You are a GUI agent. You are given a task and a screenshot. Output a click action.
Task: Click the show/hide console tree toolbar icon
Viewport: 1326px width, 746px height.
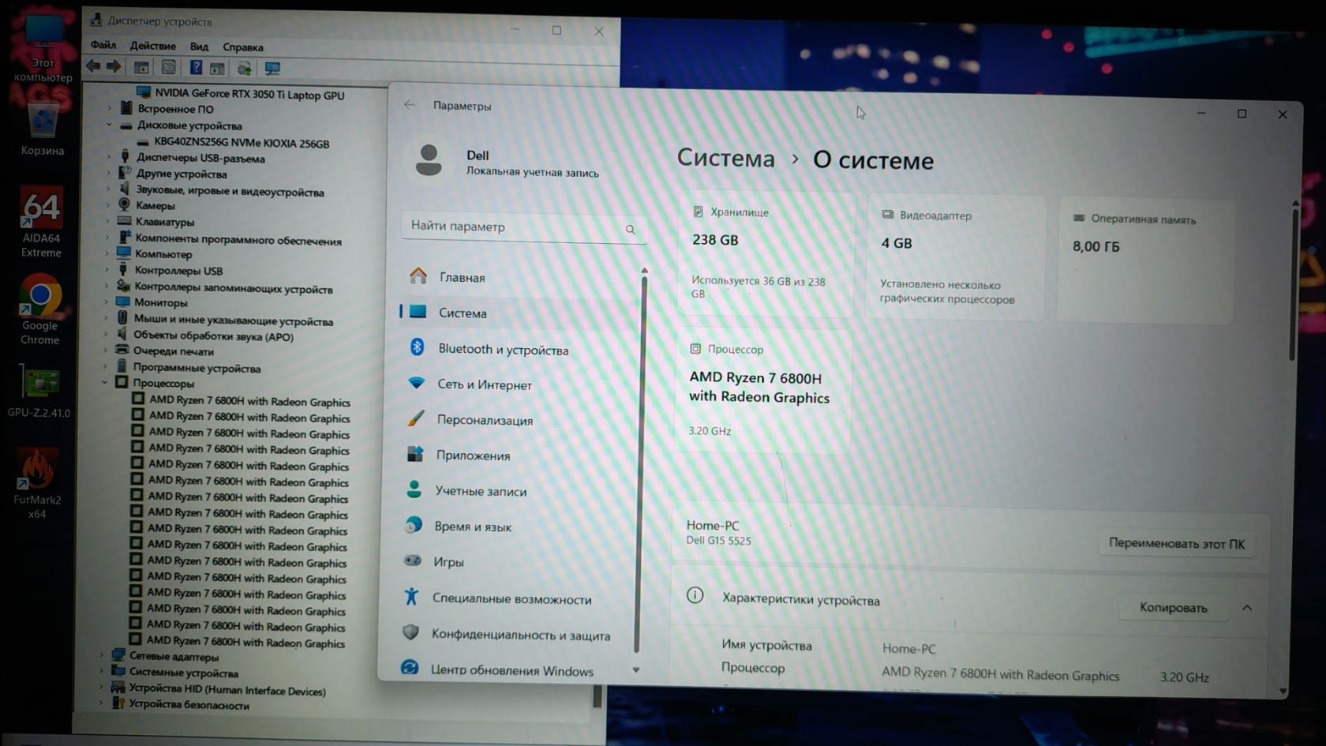point(141,68)
